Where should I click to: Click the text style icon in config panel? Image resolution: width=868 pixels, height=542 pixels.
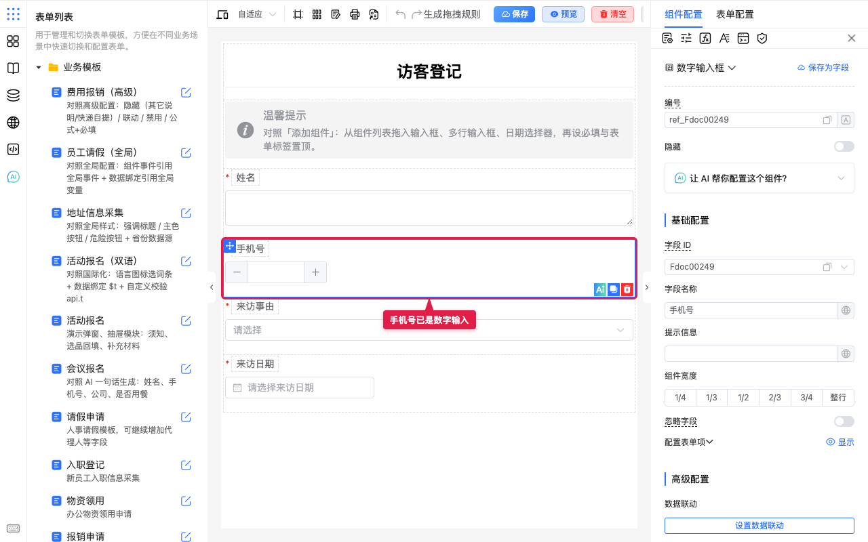724,38
